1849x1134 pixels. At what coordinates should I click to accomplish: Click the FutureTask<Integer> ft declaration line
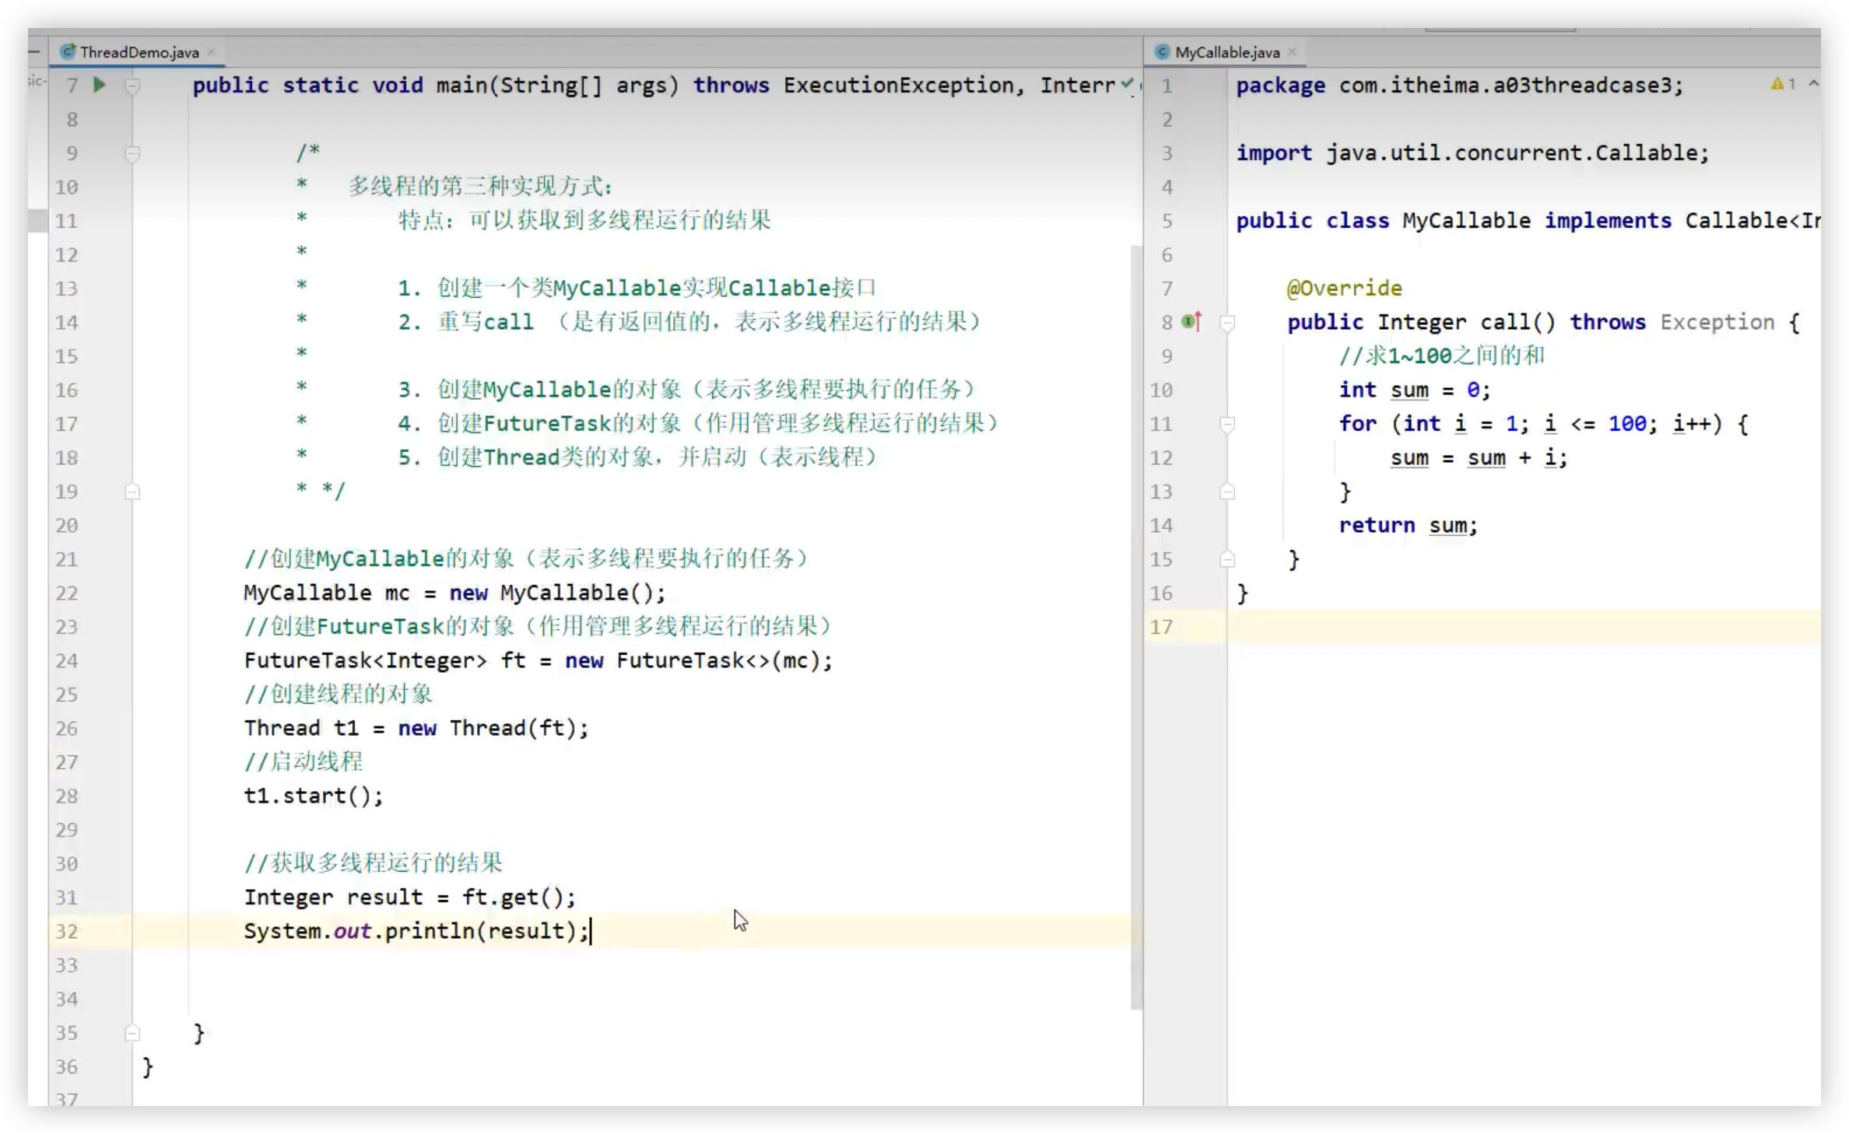pyautogui.click(x=538, y=660)
